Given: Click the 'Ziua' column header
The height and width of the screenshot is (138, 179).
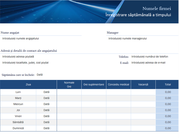Looking at the screenshot, I should [x=28, y=85].
